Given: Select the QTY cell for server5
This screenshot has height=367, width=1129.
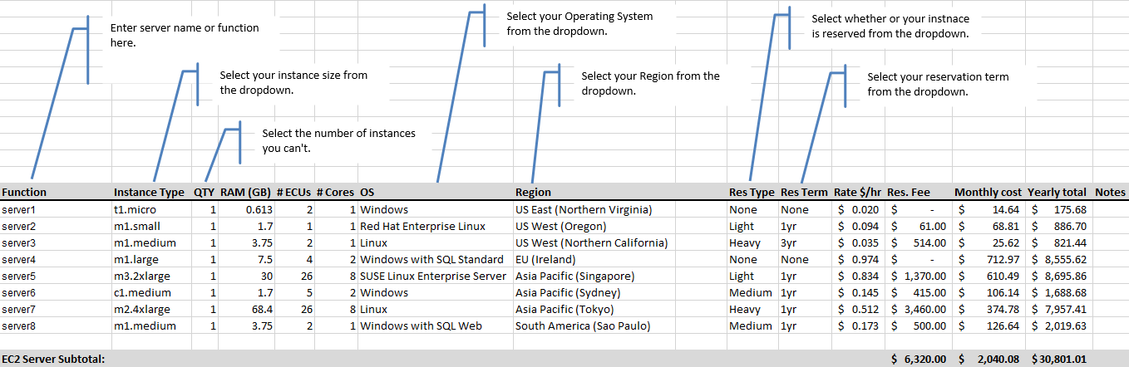Looking at the screenshot, I should coord(205,276).
